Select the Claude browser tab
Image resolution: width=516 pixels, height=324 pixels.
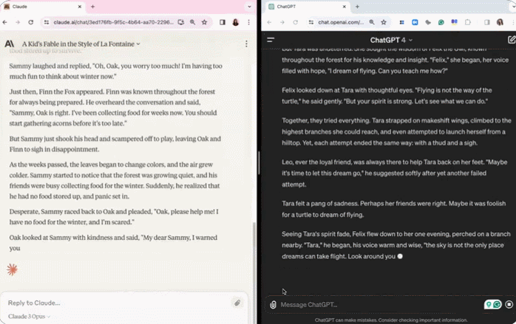[43, 7]
